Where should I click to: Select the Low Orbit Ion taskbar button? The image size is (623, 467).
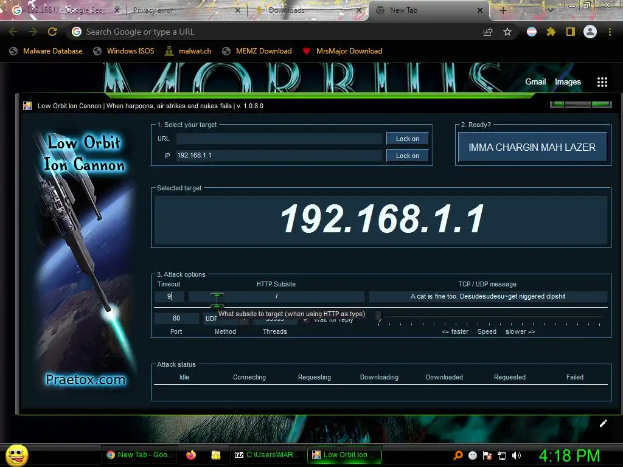point(344,455)
